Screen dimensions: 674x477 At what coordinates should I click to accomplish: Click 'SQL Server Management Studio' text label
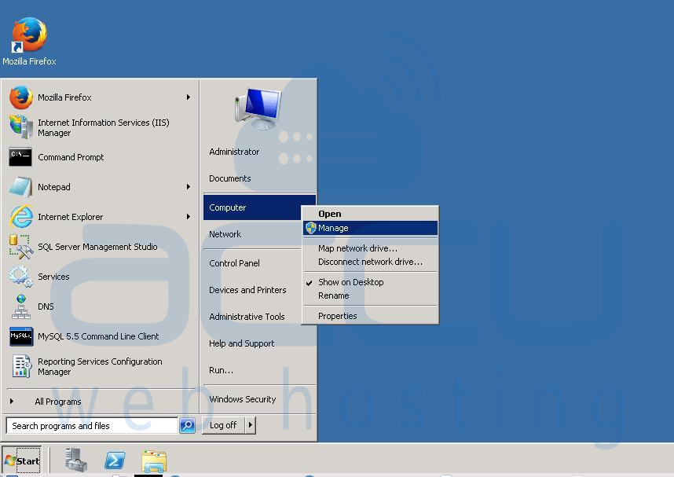coord(97,247)
